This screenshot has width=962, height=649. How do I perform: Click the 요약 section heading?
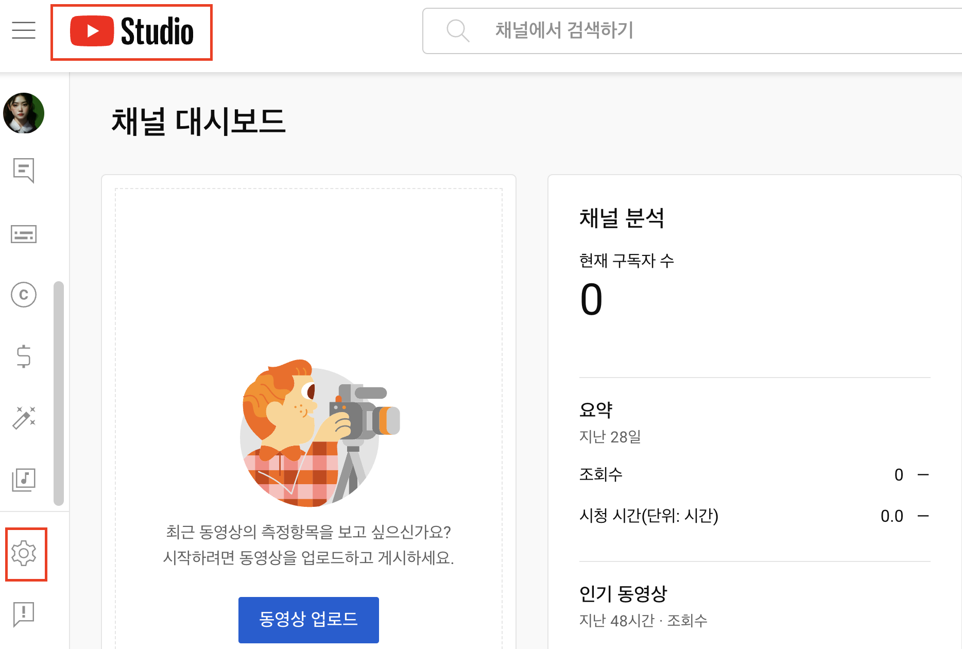pos(595,410)
